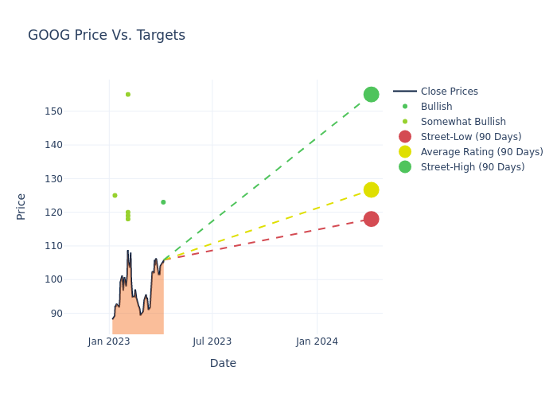Click the Price y-axis title
The width and height of the screenshot is (557, 398).
[x=21, y=206]
